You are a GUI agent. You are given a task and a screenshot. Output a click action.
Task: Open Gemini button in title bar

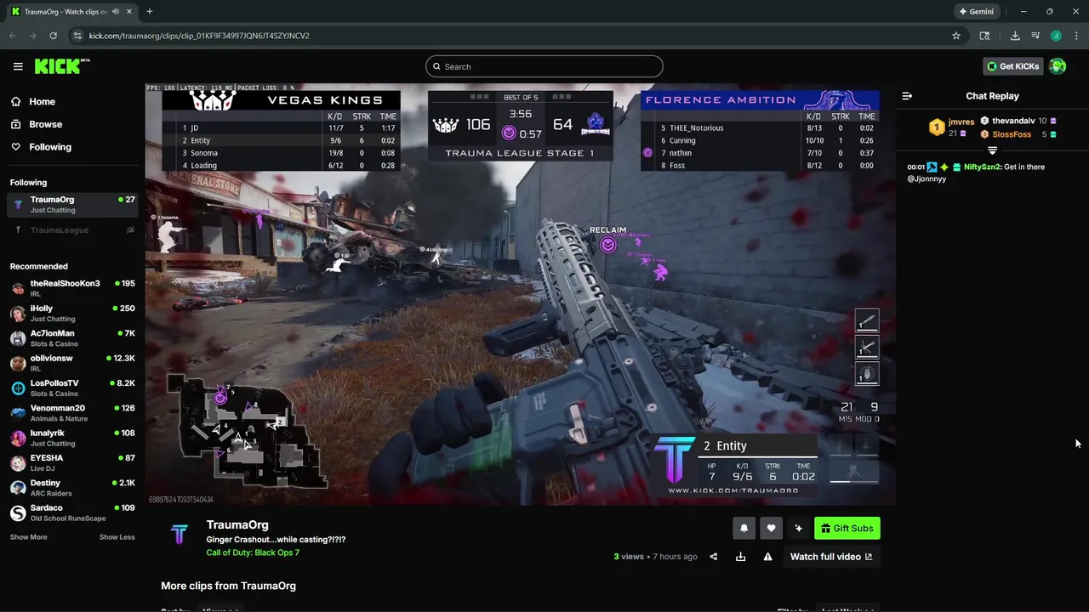coord(976,12)
